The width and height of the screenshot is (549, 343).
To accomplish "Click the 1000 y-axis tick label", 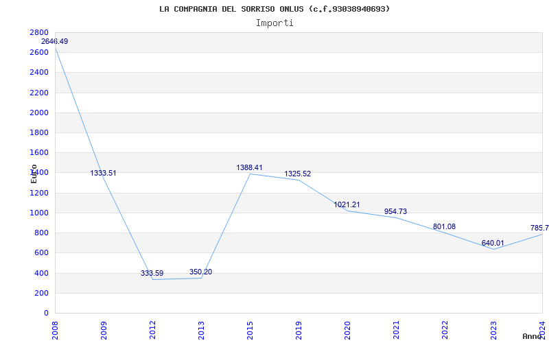I will click(39, 213).
